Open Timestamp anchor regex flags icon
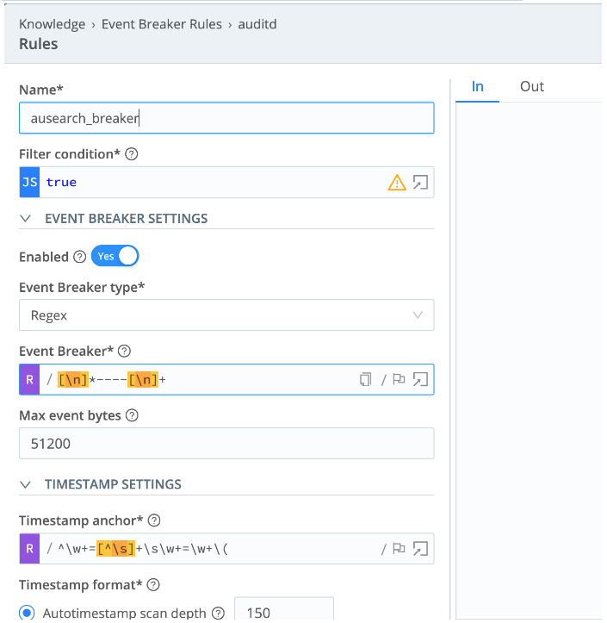Screen dimensions: 607x623 pyautogui.click(x=398, y=549)
